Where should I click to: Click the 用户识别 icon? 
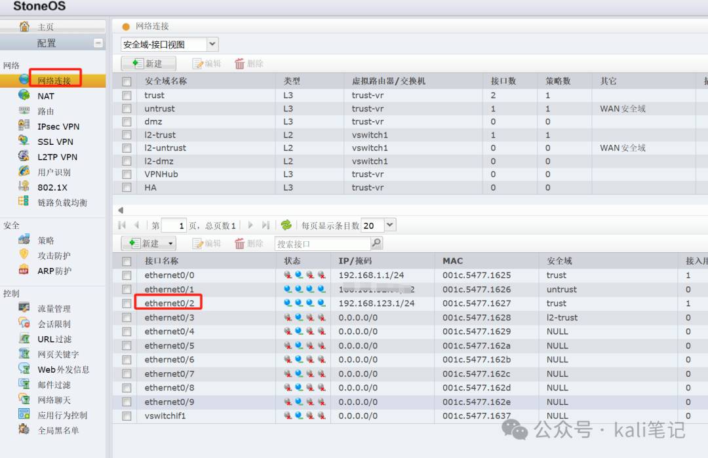(x=24, y=171)
